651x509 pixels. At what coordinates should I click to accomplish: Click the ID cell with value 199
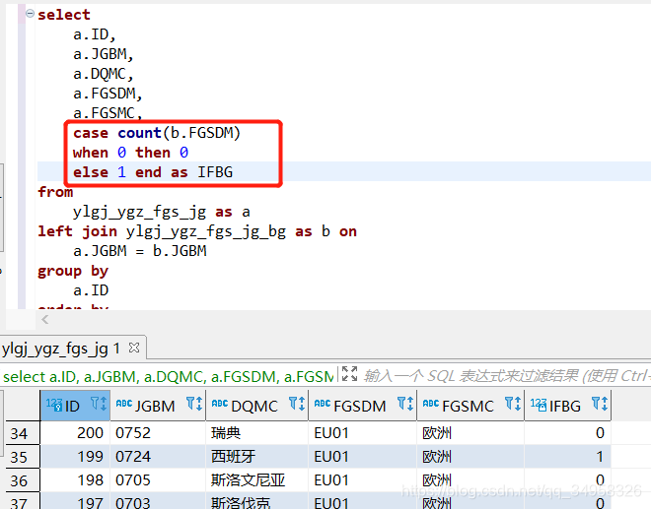click(75, 457)
